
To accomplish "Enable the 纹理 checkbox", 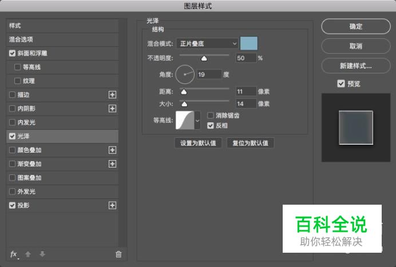I will 17,81.
